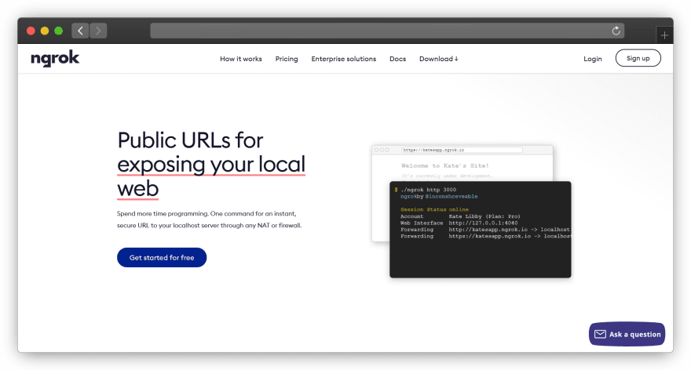Viewport: 691px width, 370px height.
Task: Click 'http://127.0.0.1:4040' web interface address
Action: click(483, 223)
